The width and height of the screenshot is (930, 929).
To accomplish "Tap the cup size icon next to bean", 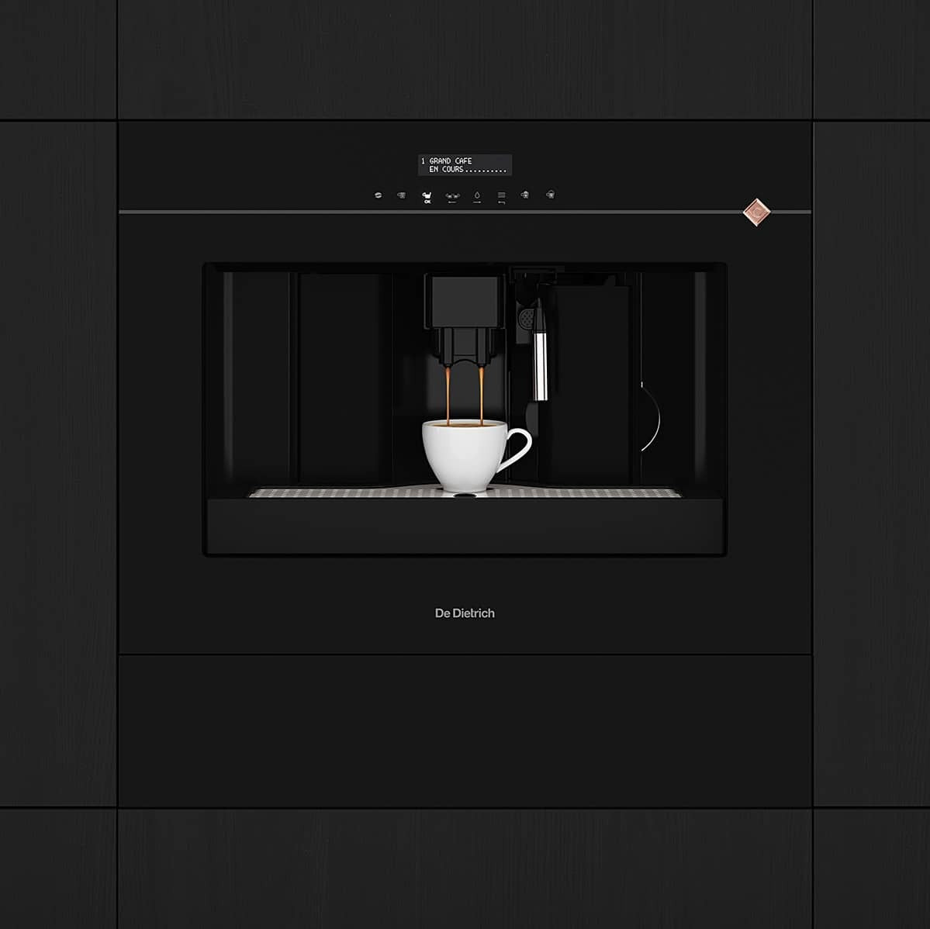I will pyautogui.click(x=401, y=195).
